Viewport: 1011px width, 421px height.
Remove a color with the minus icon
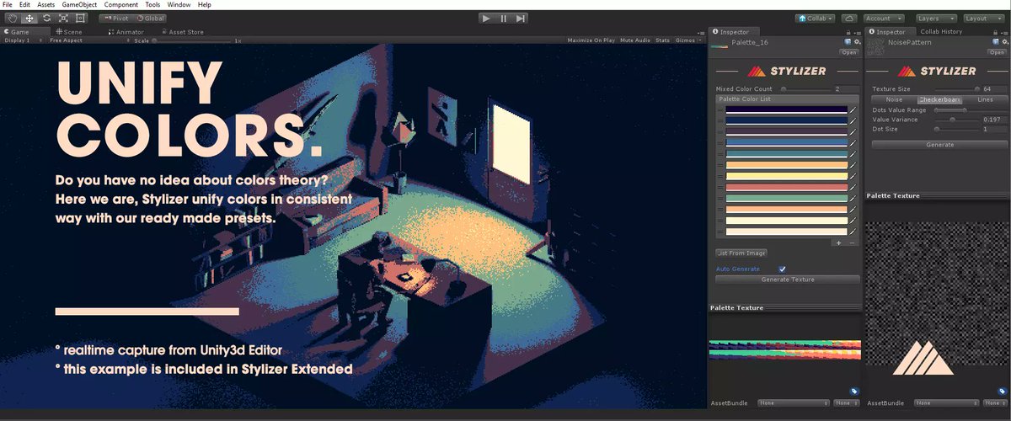tap(851, 242)
